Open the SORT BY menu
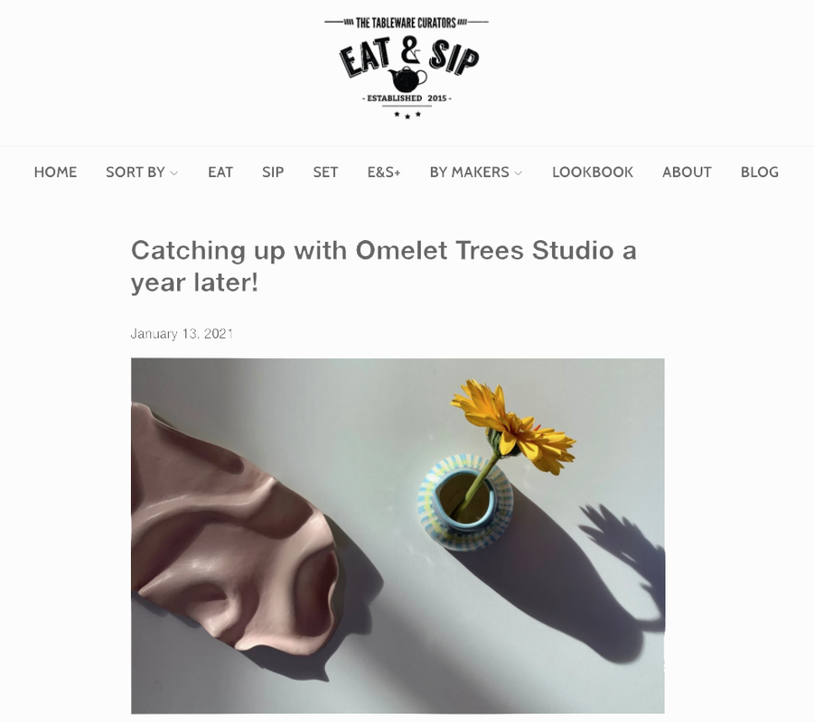 (142, 172)
